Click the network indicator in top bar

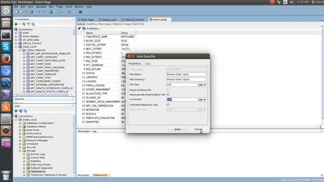point(279,2)
